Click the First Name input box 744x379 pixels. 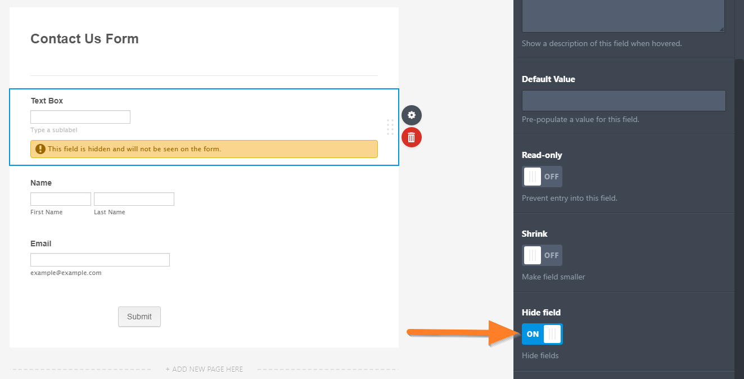[61, 199]
